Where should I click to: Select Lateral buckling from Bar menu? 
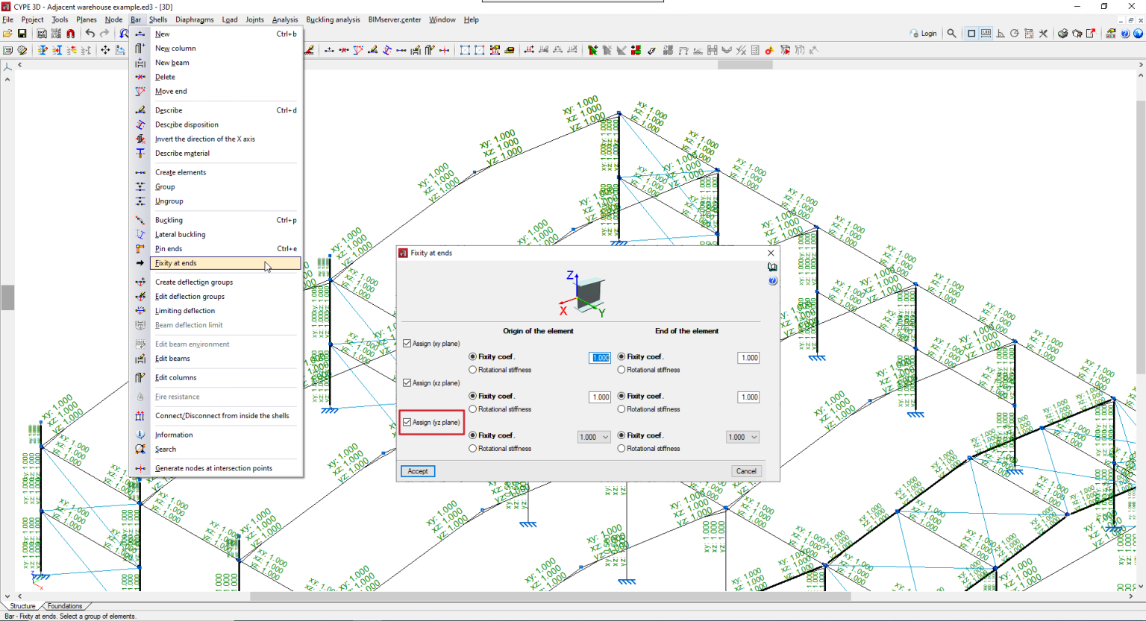pyautogui.click(x=180, y=235)
